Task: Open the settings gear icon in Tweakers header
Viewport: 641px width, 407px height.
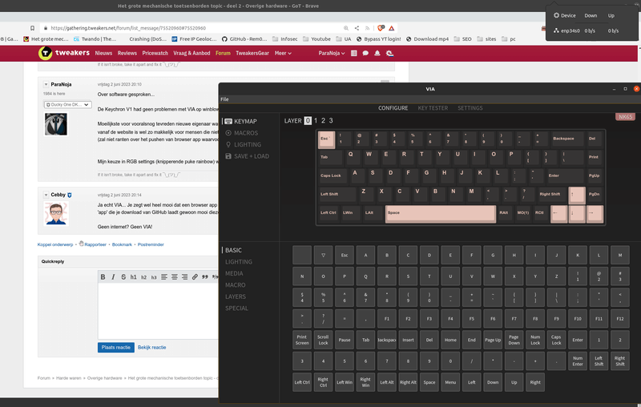Action: pos(390,53)
